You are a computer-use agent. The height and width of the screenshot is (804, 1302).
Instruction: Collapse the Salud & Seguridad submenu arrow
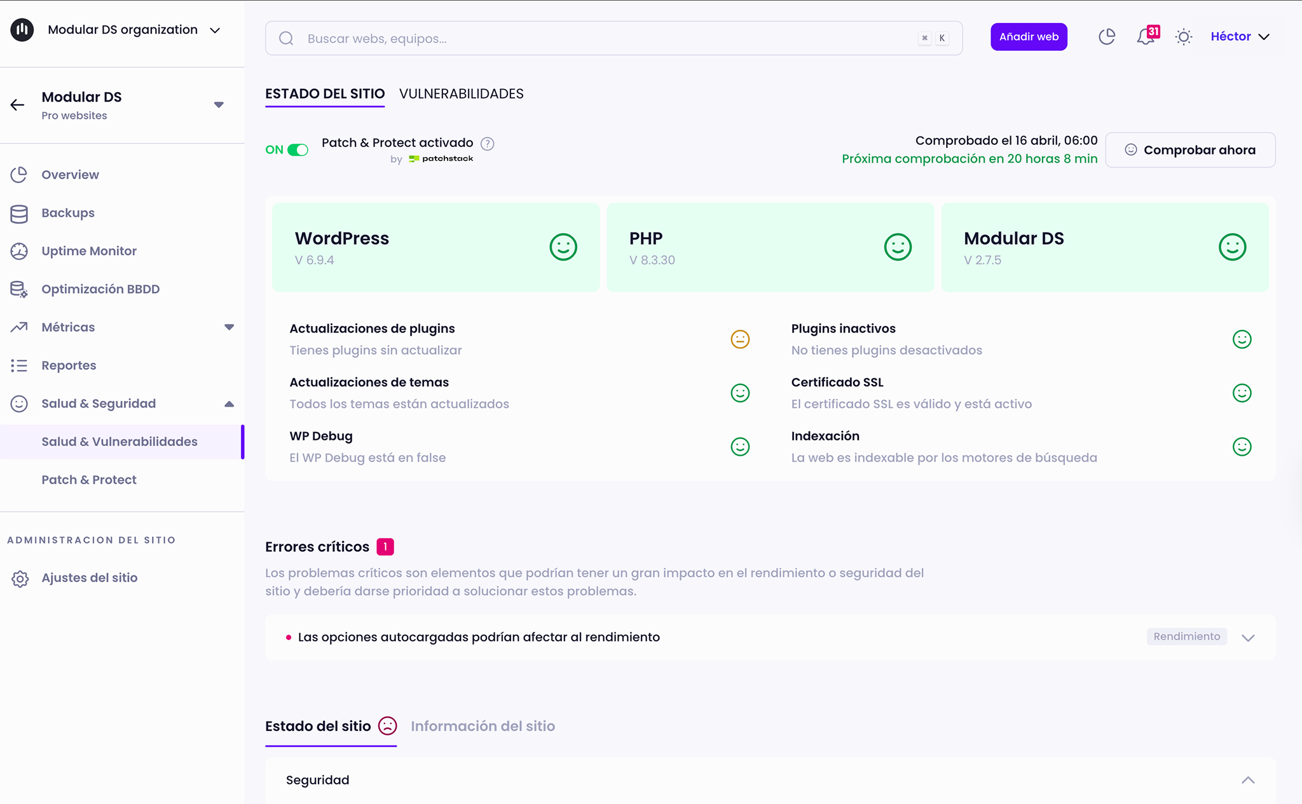(229, 404)
